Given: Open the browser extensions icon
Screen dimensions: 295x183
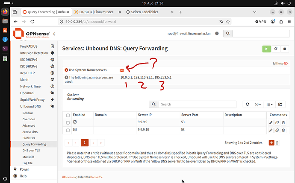Looking at the screenshot, I should coord(281,22).
